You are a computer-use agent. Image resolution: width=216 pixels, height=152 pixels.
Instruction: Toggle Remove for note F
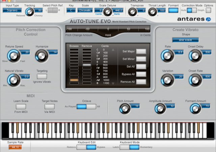87,65
